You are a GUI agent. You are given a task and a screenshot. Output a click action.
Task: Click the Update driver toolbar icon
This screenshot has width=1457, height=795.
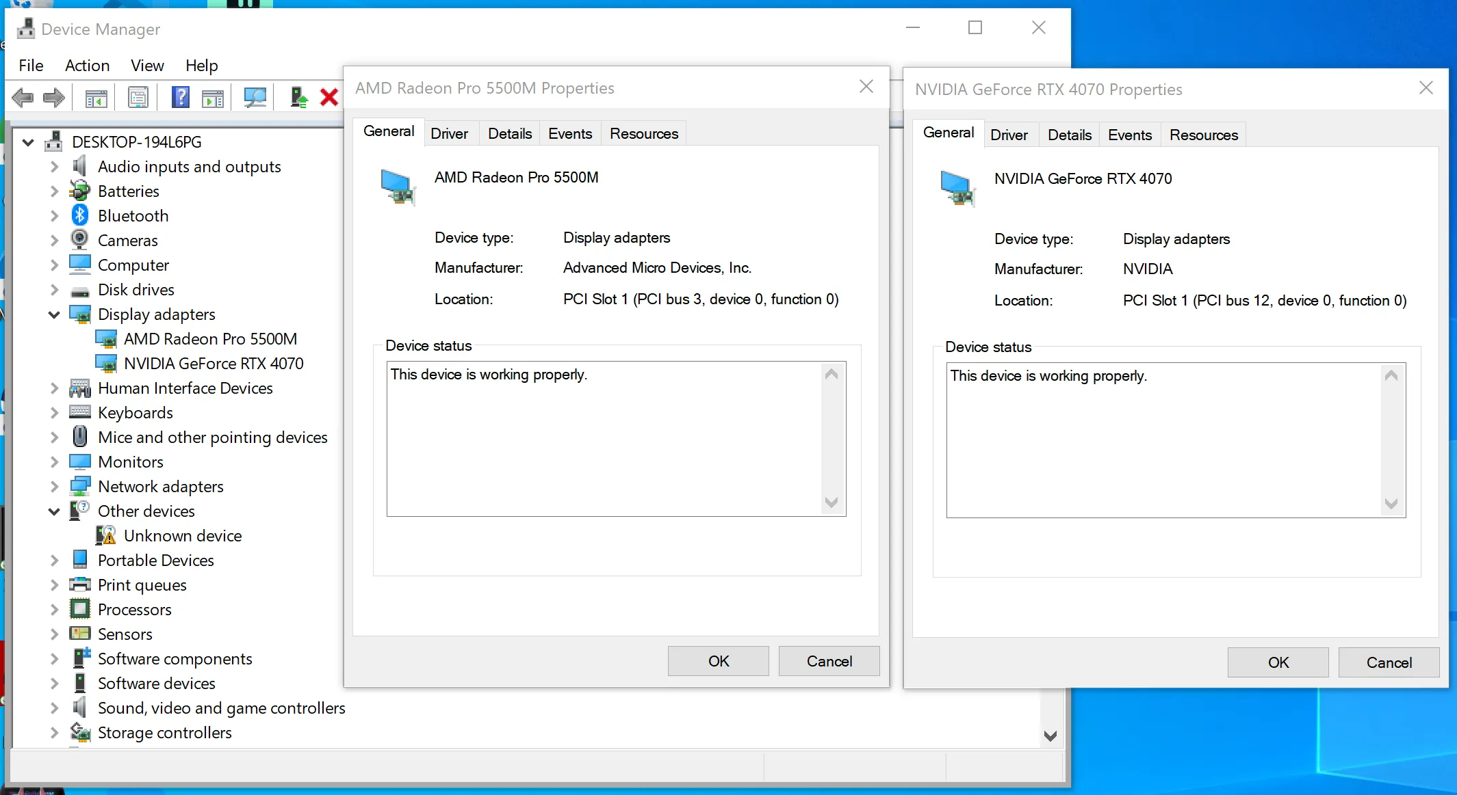(x=298, y=98)
